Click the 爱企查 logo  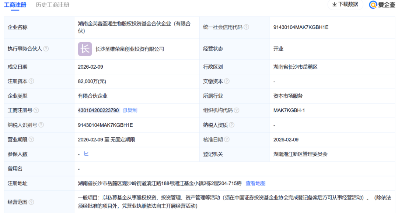tap(382, 5)
